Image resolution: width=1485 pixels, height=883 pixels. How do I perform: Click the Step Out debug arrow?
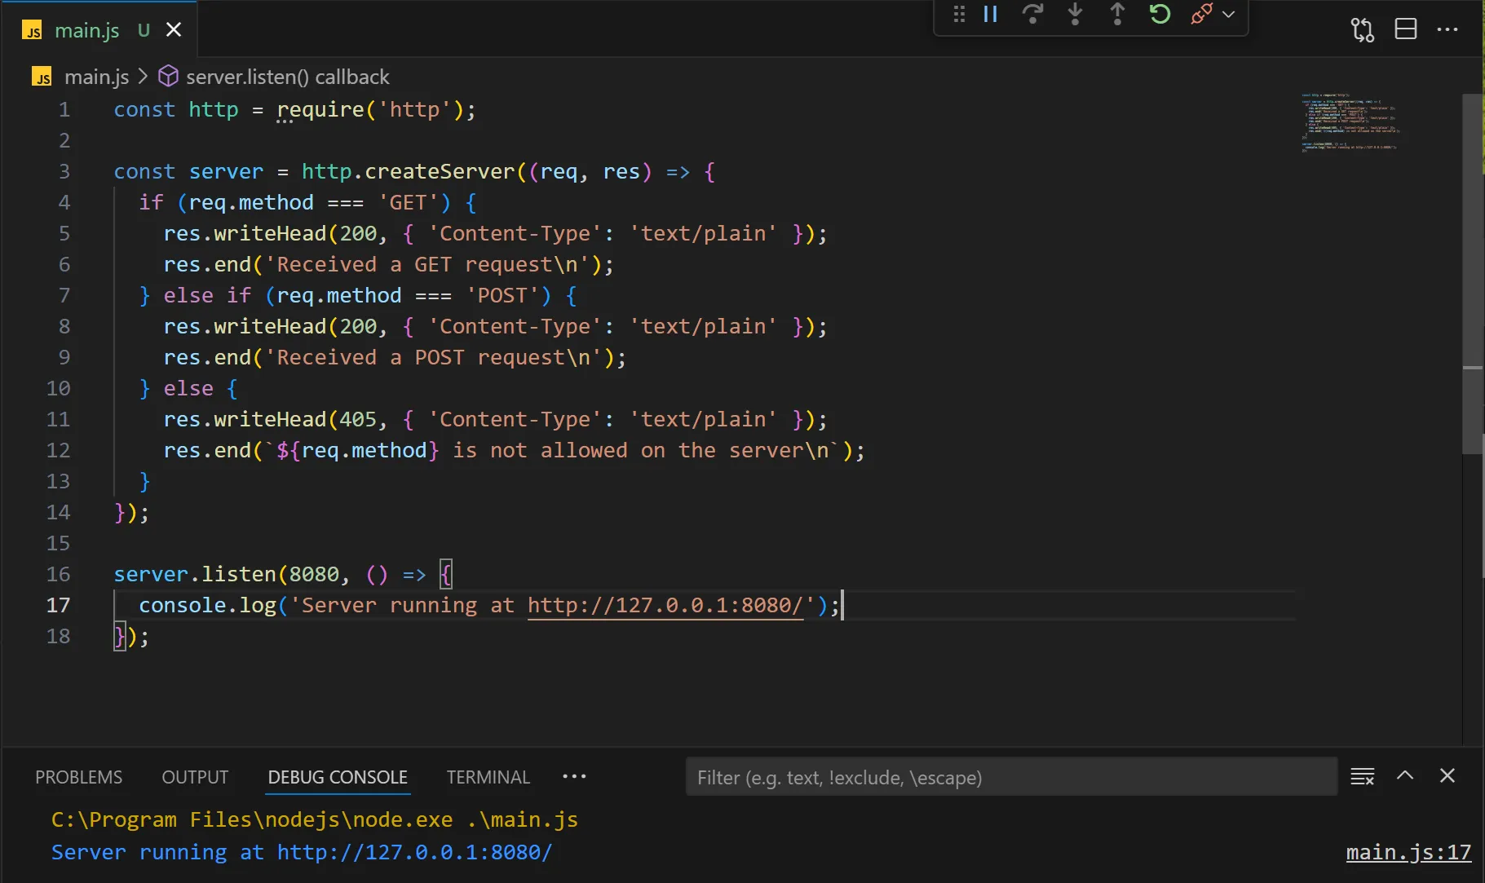(1117, 14)
